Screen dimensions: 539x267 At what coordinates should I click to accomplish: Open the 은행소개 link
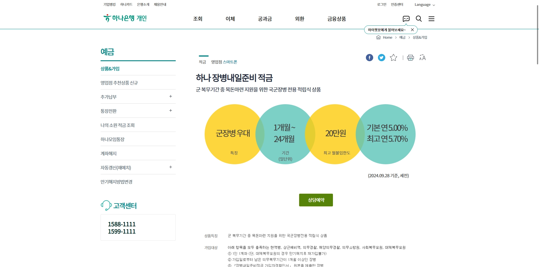[143, 5]
